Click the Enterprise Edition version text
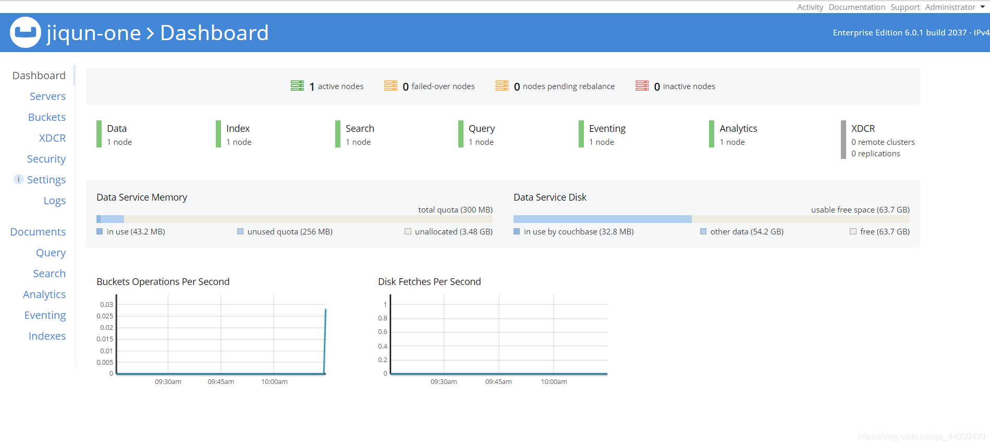The width and height of the screenshot is (990, 446). pos(911,32)
